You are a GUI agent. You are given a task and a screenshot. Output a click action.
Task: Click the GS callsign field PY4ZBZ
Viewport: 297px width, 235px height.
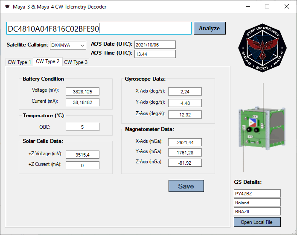pos(257,194)
